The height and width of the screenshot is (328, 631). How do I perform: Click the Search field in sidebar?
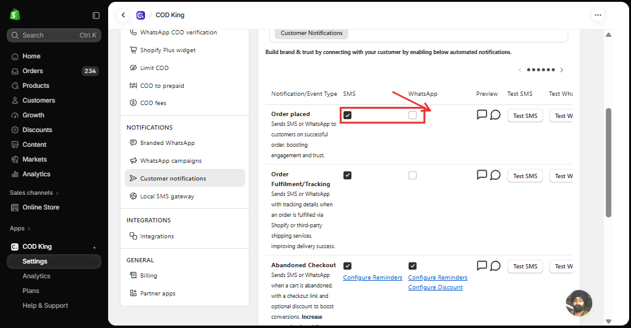[54, 36]
